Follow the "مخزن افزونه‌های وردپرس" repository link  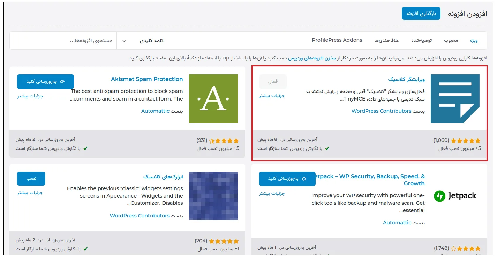(x=312, y=58)
